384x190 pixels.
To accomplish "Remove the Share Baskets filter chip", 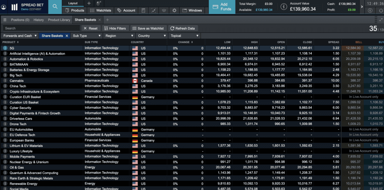I will coord(67,36).
